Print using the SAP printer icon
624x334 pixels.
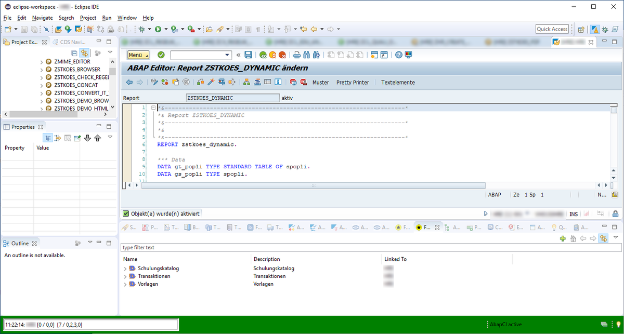(297, 55)
